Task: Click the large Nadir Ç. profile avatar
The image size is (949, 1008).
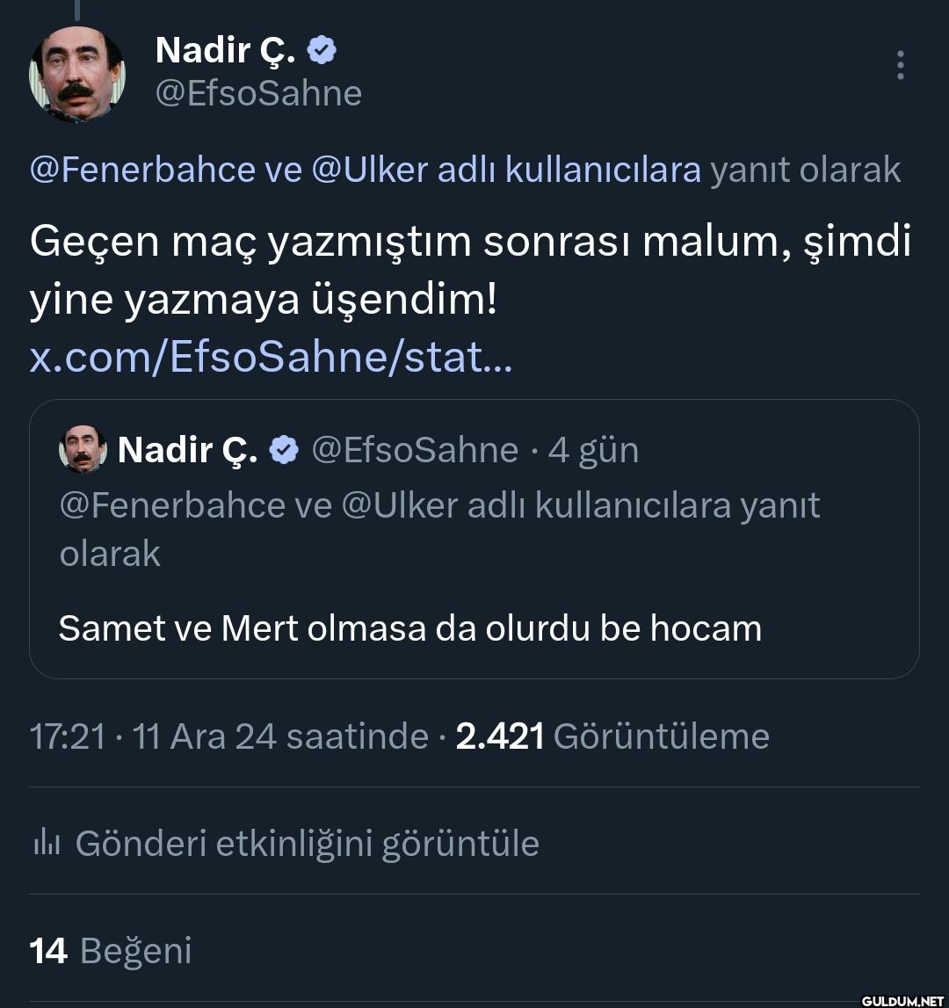Action: [x=77, y=75]
